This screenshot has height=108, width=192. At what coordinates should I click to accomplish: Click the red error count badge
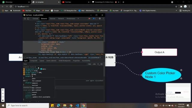click(x=90, y=19)
